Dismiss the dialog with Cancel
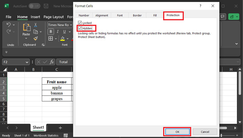Image resolution: width=243 pixels, height=138 pixels. (205, 132)
